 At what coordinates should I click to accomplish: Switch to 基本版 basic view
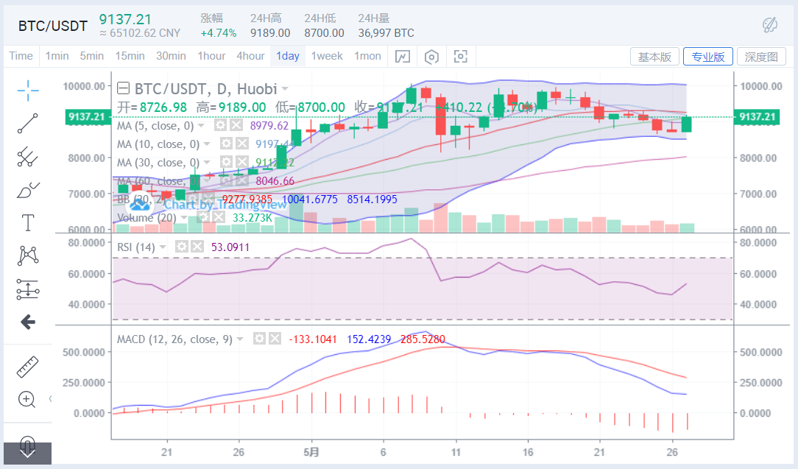click(654, 57)
